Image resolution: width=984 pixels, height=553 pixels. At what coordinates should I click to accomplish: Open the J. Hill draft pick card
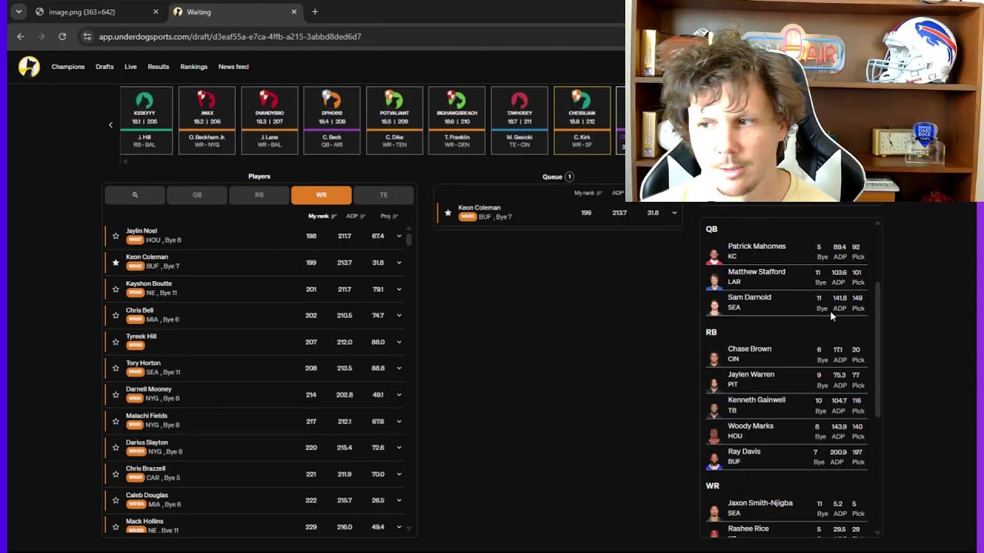145,121
